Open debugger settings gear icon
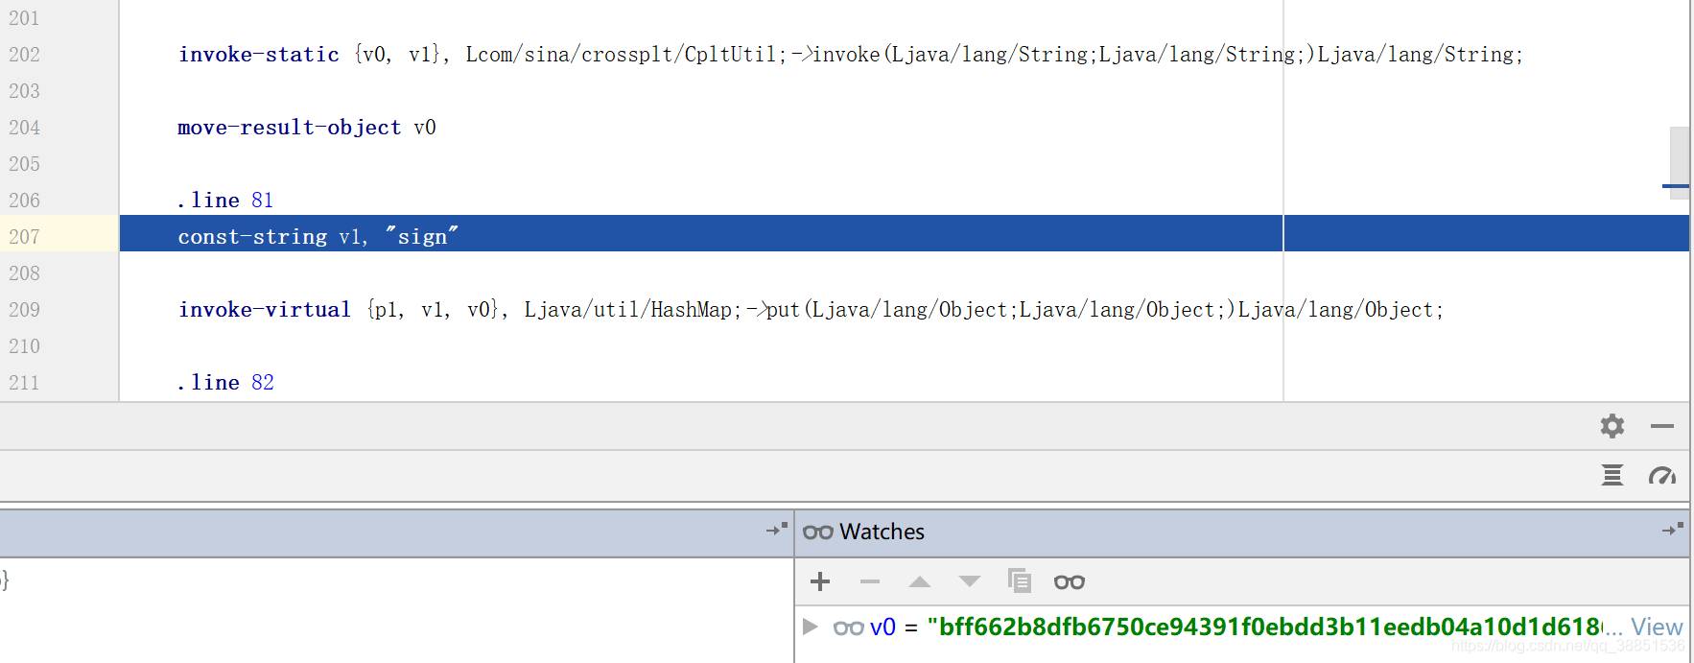The width and height of the screenshot is (1694, 663). pyautogui.click(x=1612, y=426)
